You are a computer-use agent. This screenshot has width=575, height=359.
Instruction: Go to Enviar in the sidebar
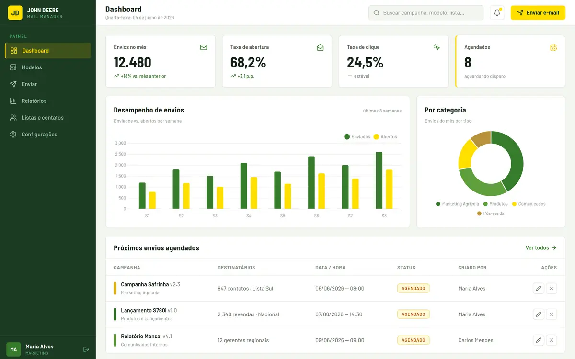pyautogui.click(x=48, y=84)
